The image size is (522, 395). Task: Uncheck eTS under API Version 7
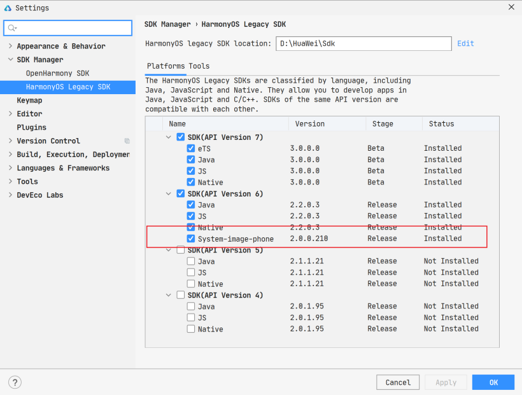(191, 148)
